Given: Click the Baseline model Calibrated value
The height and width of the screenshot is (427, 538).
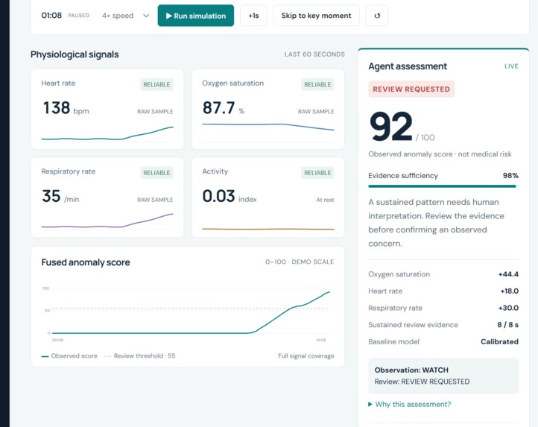Looking at the screenshot, I should click(x=499, y=341).
